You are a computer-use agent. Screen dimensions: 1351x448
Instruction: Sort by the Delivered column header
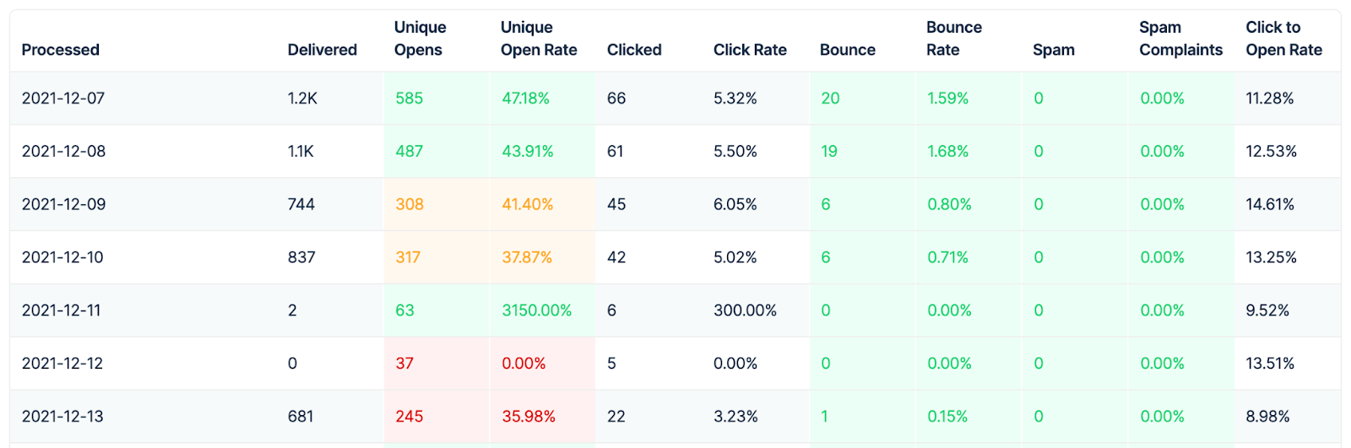coord(322,50)
